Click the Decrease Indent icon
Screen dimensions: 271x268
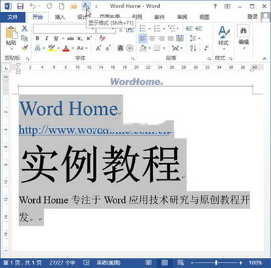[189, 28]
